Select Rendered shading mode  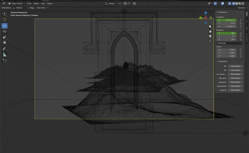pyautogui.click(x=243, y=3)
